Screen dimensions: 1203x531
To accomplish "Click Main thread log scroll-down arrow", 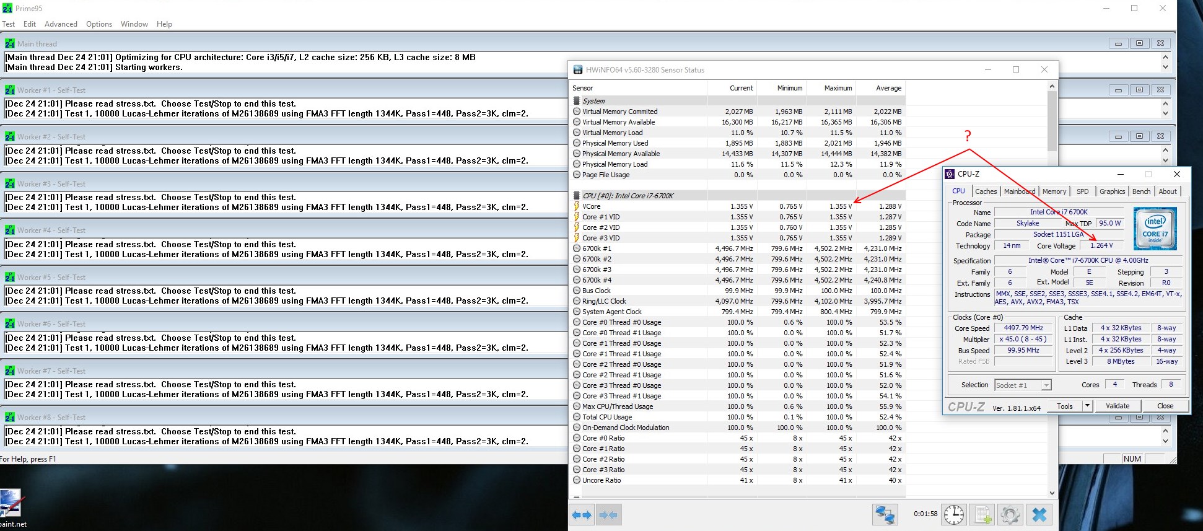I will 1165,67.
